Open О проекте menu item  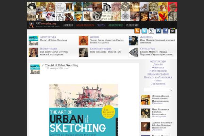[x=132, y=25]
